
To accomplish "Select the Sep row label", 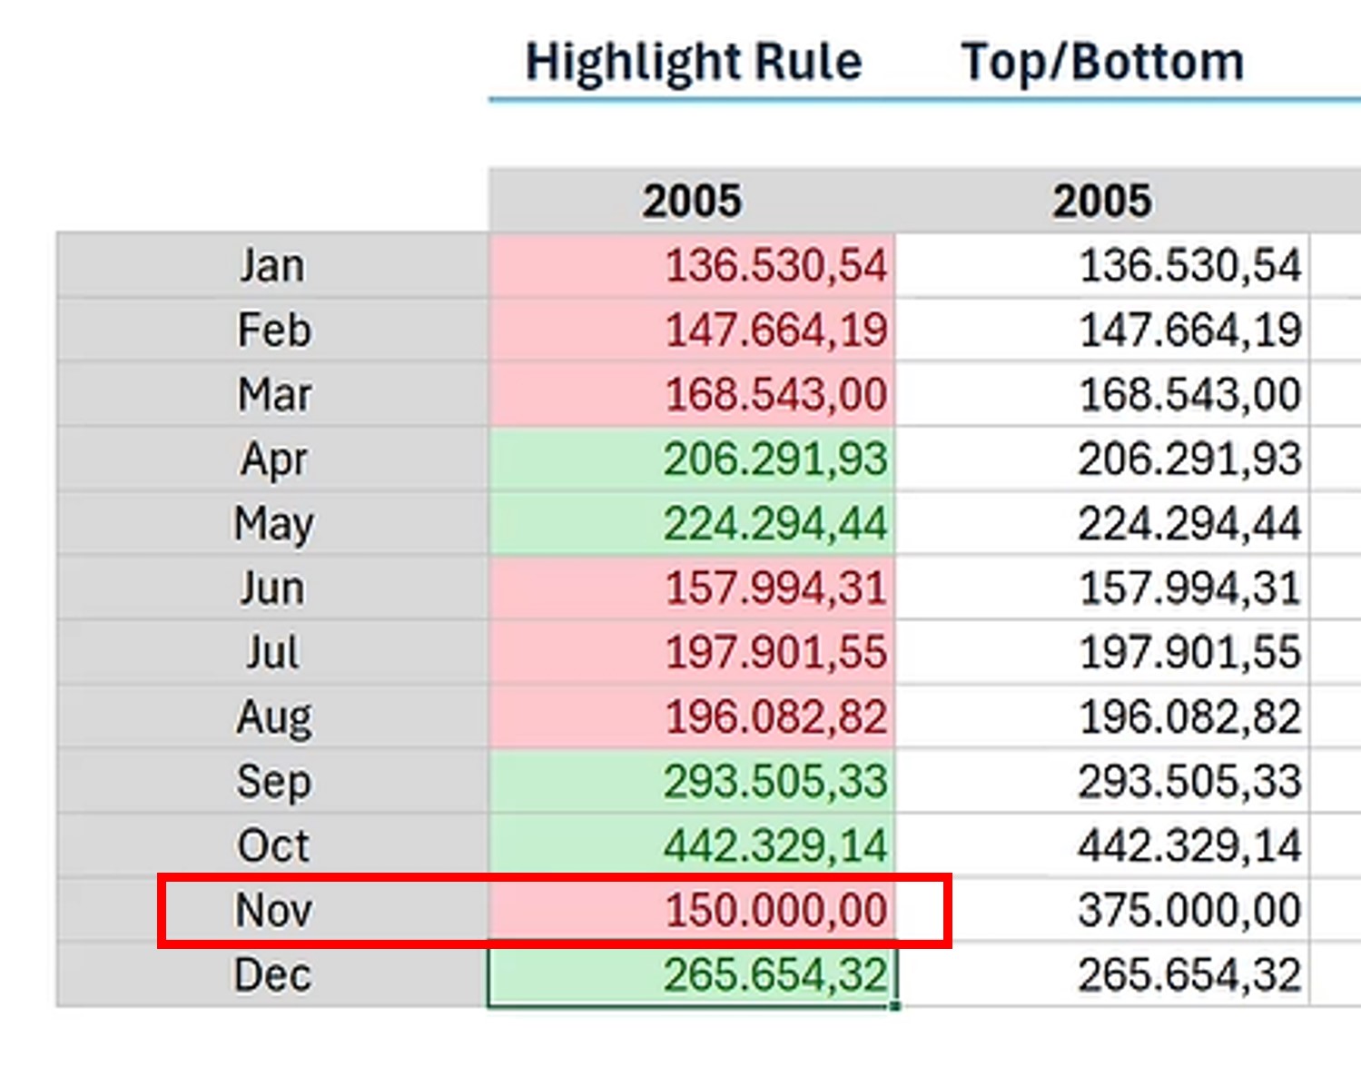I will pos(272,781).
